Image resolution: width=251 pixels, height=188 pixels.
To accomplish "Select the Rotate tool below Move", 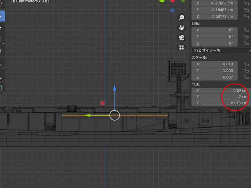I will pos(2,28).
